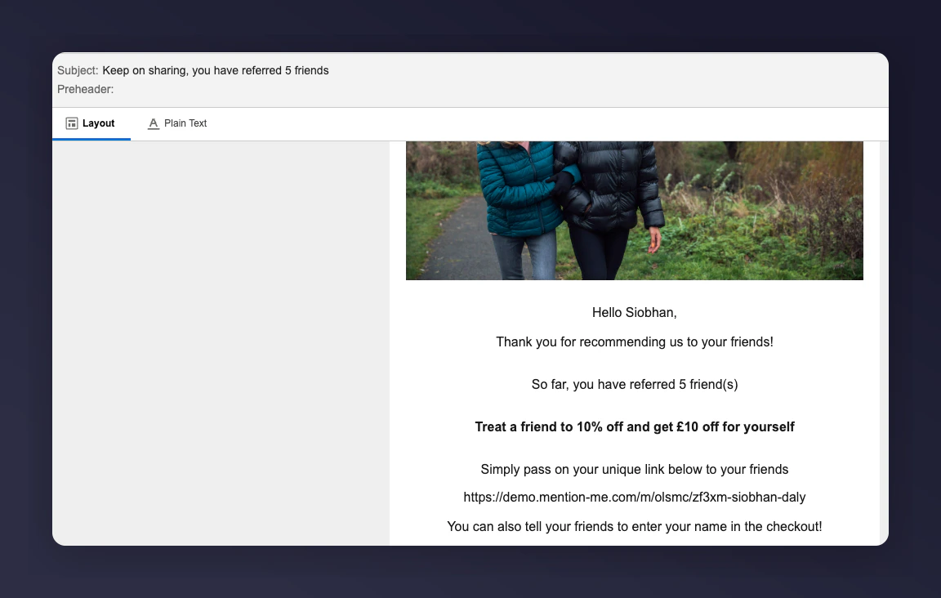Click the Plain Text letter A icon

[154, 123]
